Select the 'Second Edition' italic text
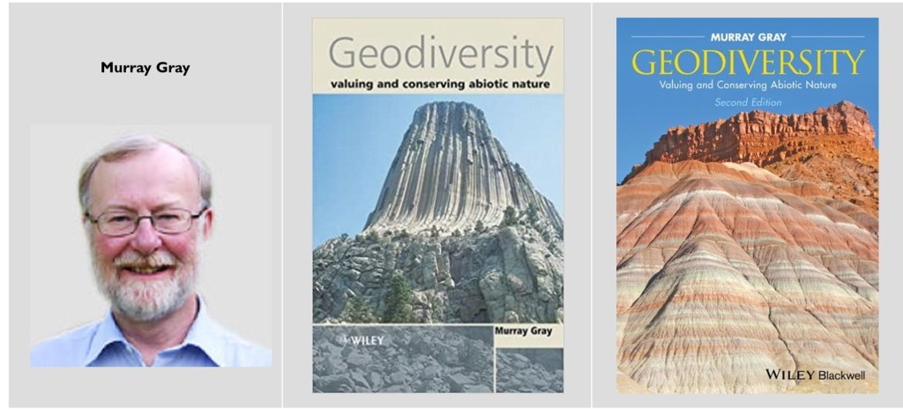 [x=748, y=102]
